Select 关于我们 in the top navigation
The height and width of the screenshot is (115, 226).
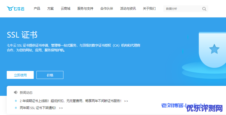click(x=149, y=9)
